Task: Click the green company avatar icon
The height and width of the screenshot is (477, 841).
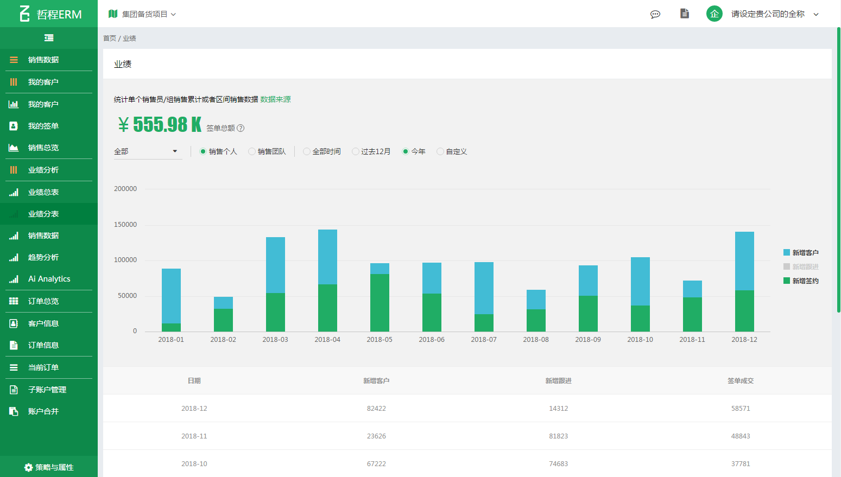Action: pos(714,14)
